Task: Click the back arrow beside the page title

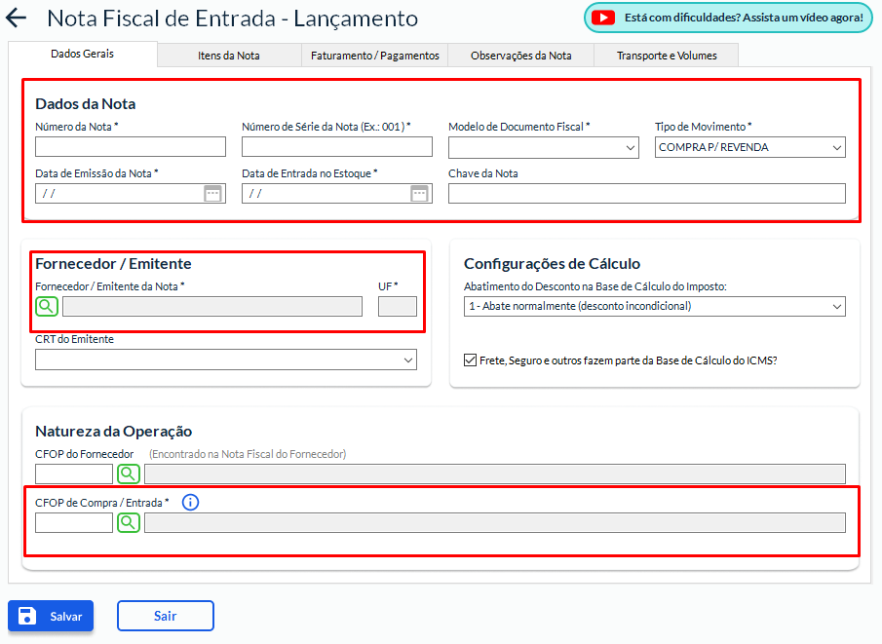Action: click(x=18, y=19)
